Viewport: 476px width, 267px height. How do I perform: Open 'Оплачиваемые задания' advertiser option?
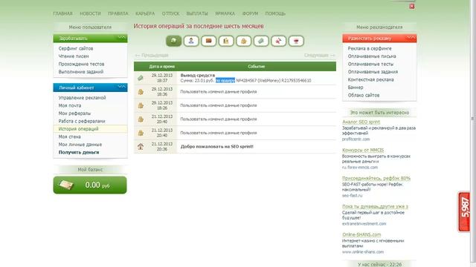pyautogui.click(x=373, y=72)
